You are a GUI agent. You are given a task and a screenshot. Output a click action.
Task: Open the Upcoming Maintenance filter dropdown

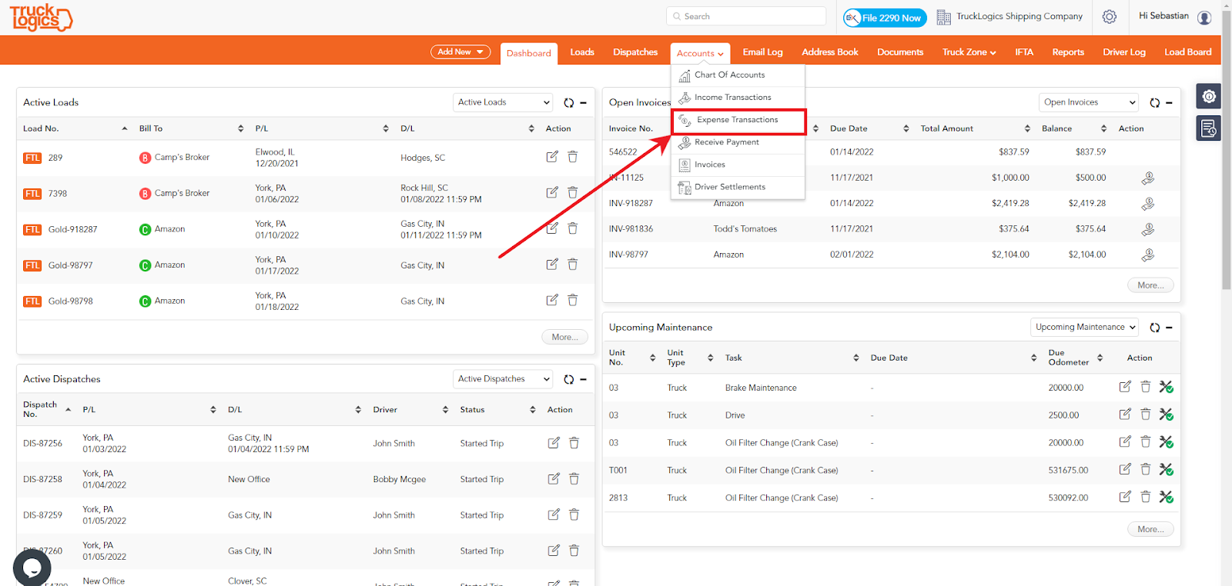point(1085,328)
